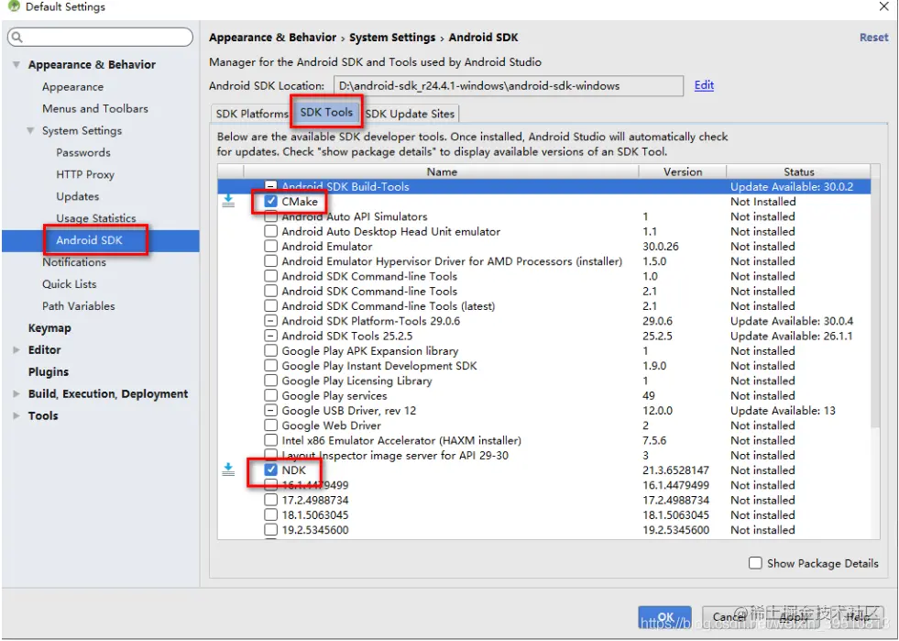Toggle Google USB Driver rev 12 checkbox

coord(271,410)
